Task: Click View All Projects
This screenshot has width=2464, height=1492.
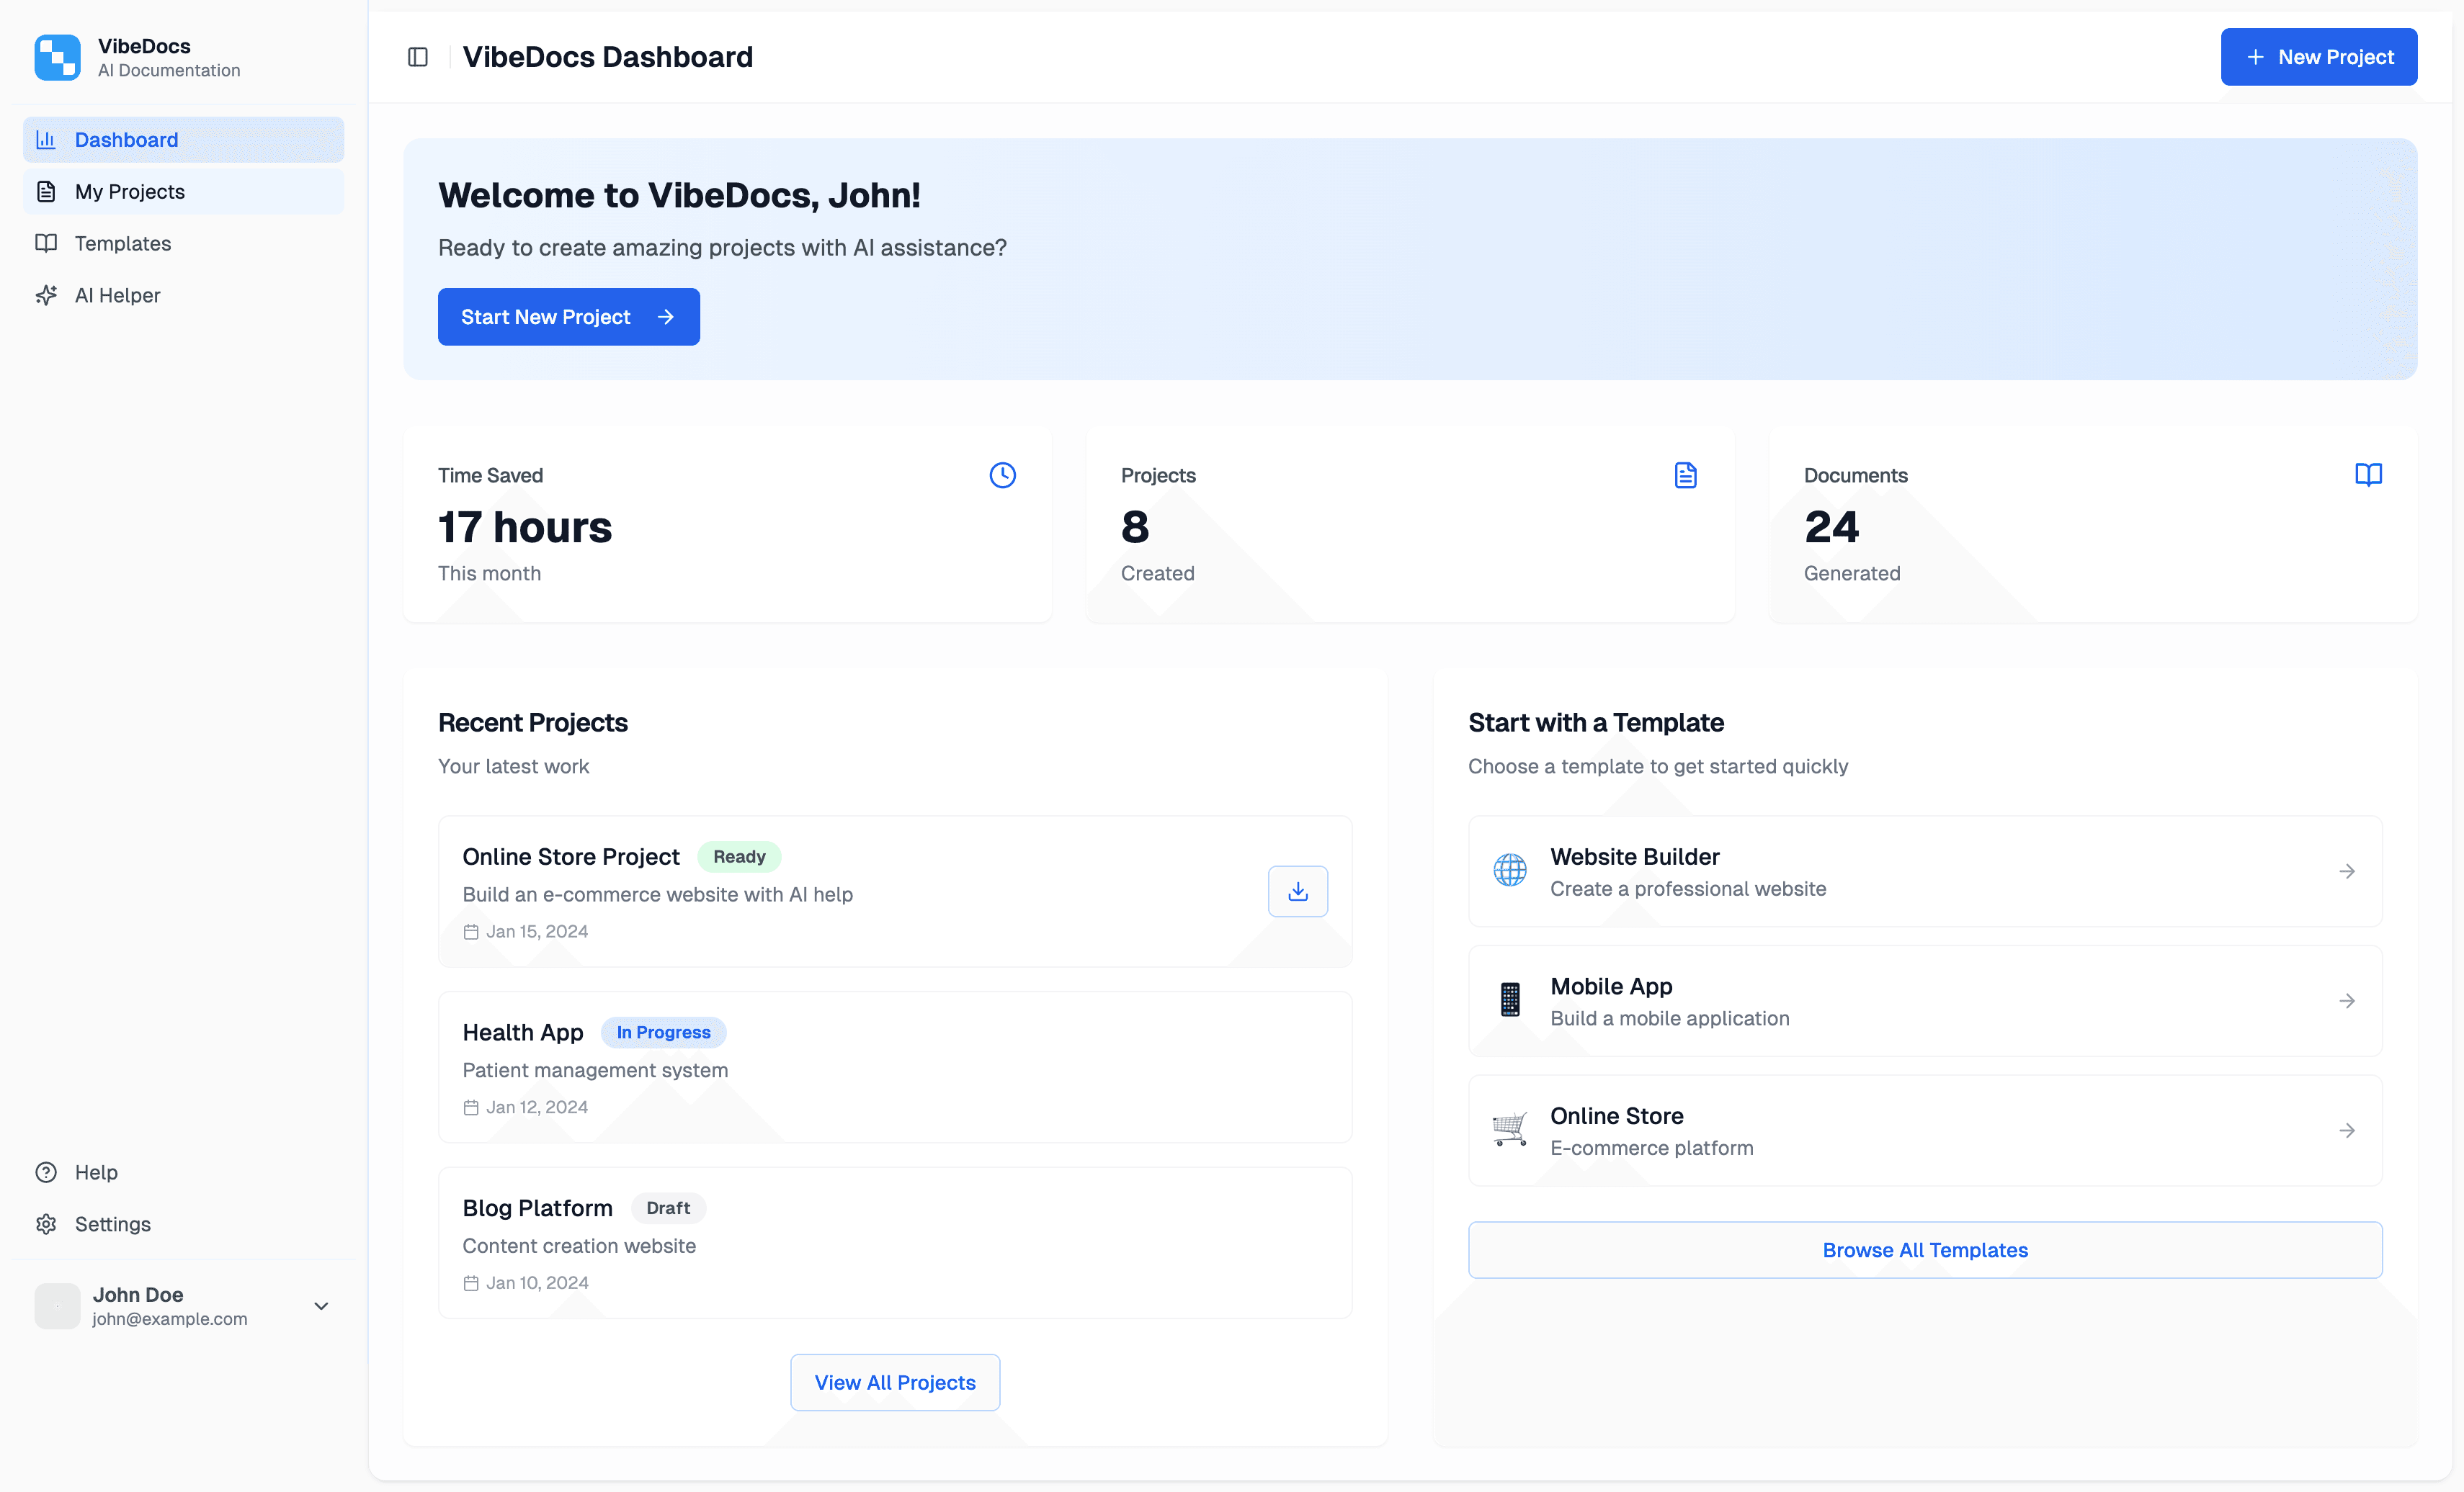Action: [895, 1383]
